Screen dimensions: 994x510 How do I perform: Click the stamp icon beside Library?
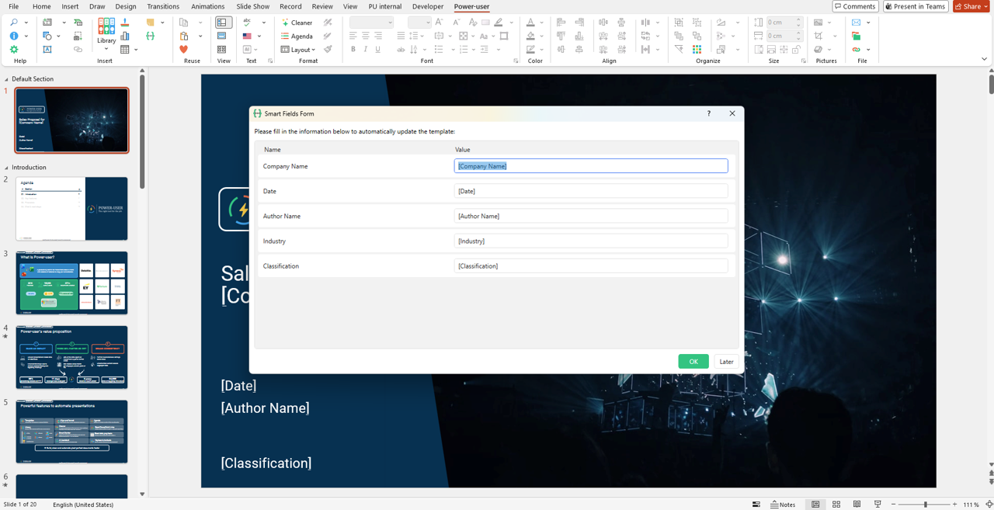125,23
